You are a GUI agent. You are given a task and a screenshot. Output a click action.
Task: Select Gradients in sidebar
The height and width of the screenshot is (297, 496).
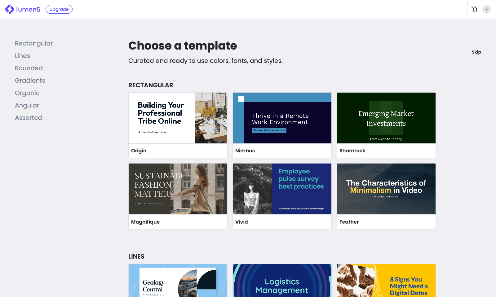pos(30,81)
